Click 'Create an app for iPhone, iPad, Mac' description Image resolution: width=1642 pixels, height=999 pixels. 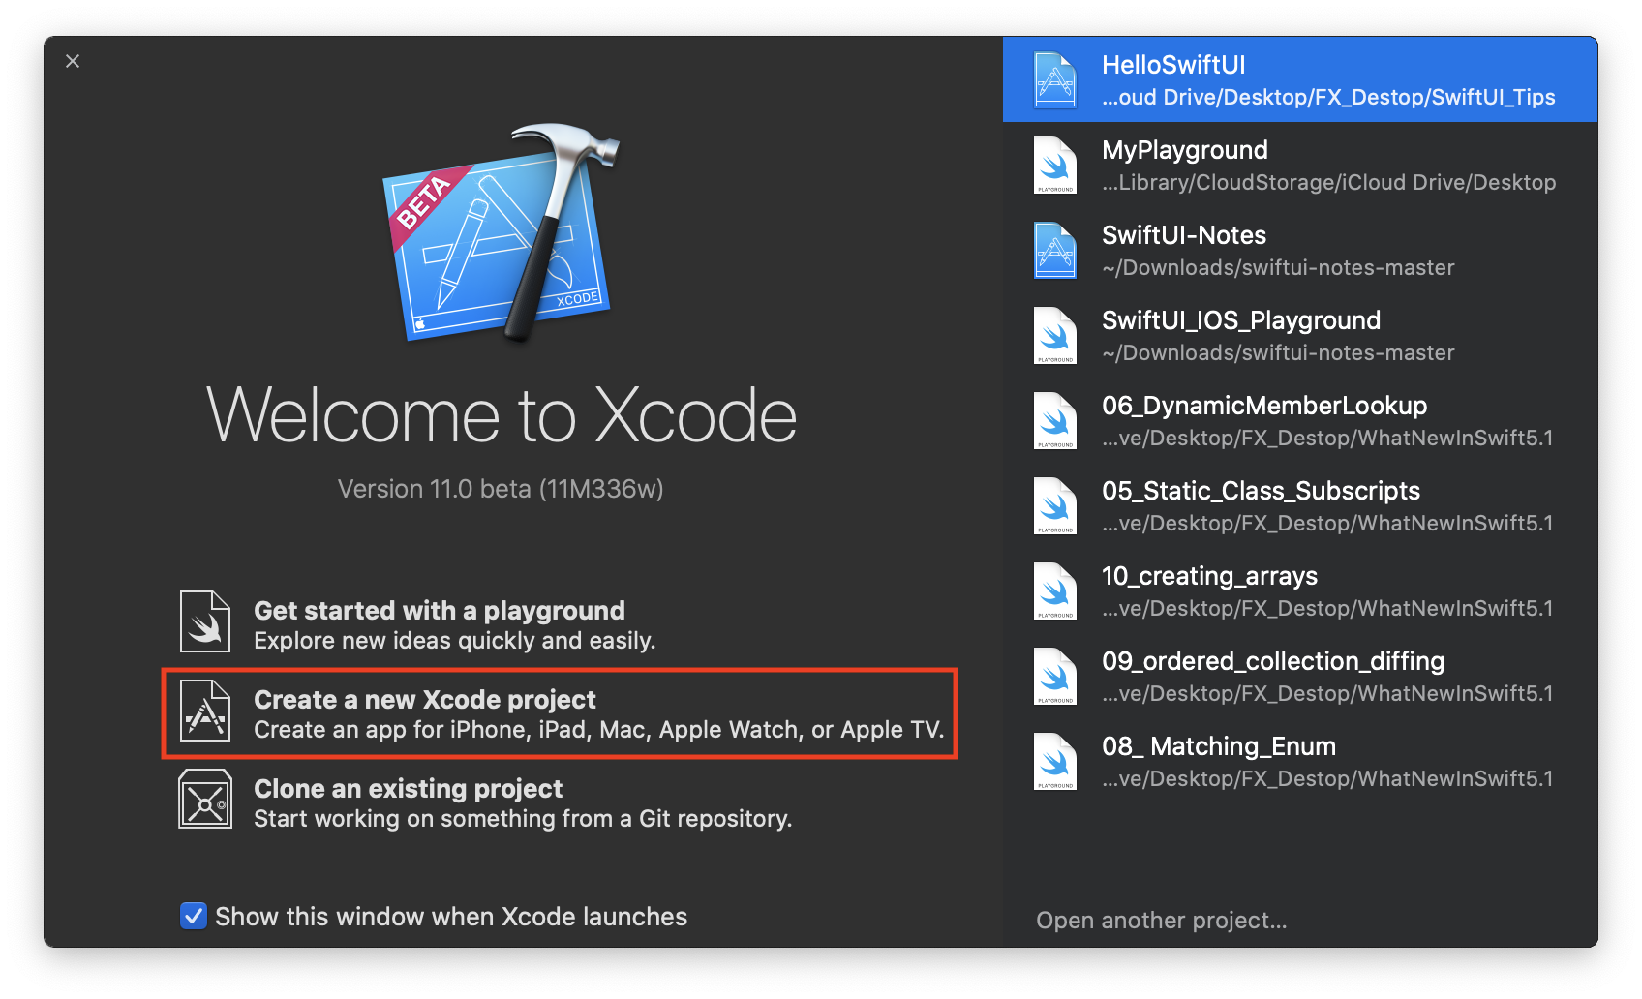point(598,730)
